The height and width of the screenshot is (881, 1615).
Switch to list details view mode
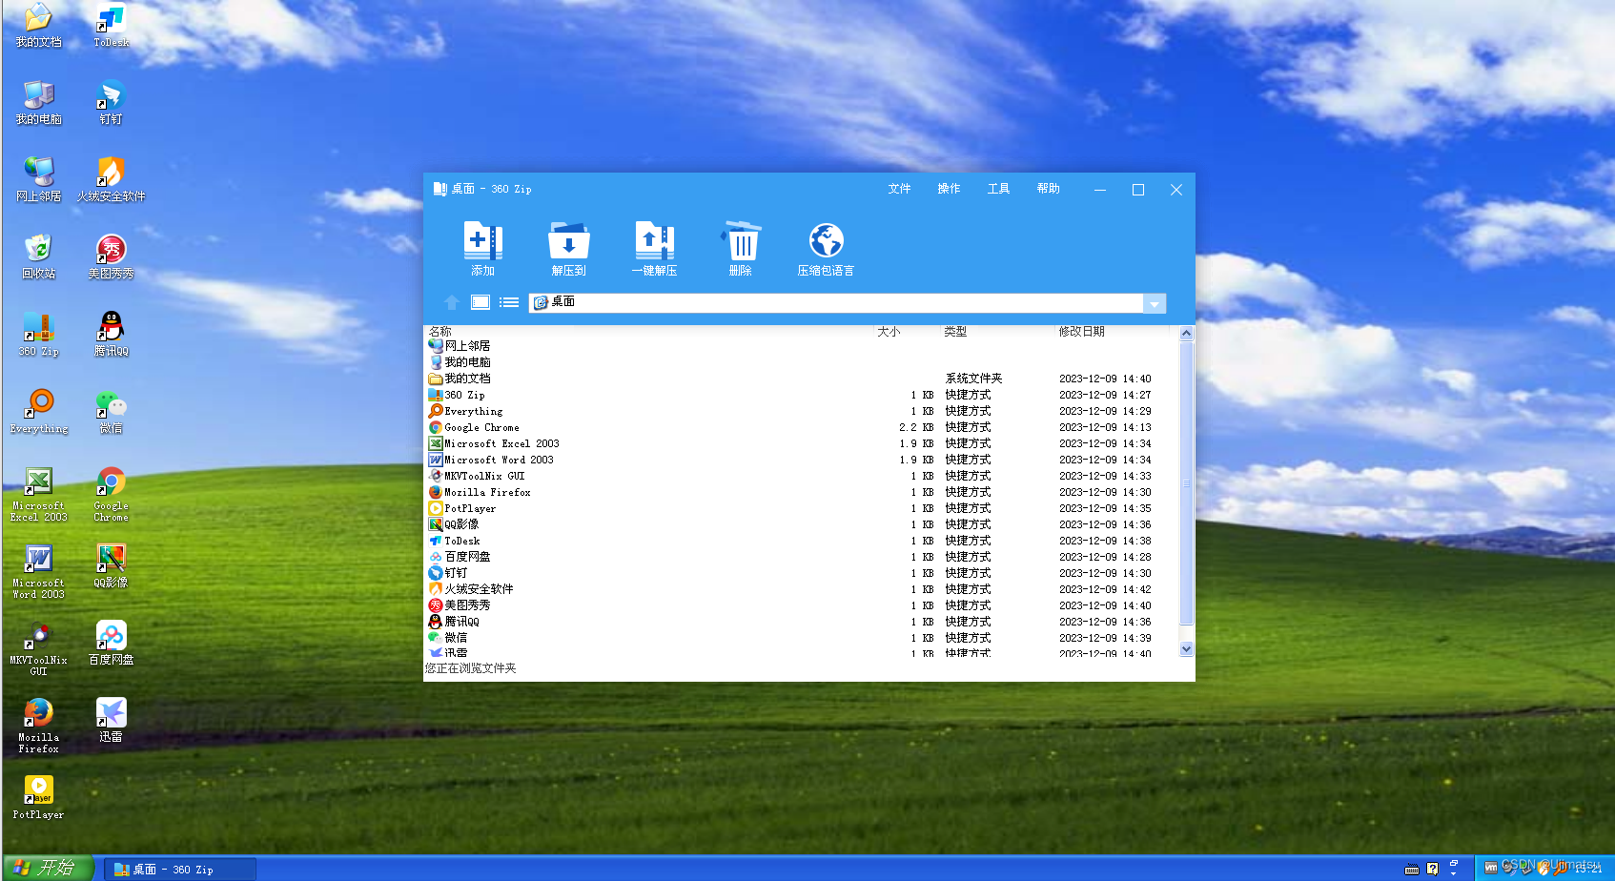[509, 302]
